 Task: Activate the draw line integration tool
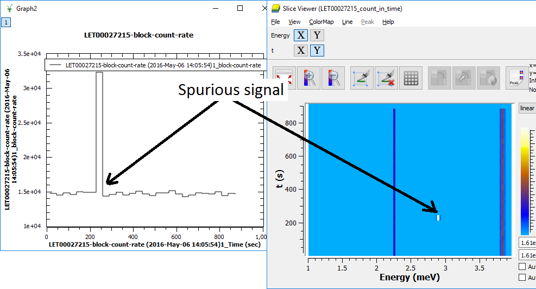click(362, 78)
